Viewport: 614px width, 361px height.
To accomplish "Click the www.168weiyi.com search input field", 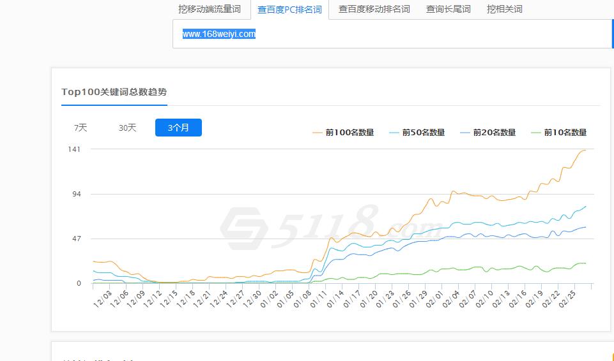I will pos(392,34).
